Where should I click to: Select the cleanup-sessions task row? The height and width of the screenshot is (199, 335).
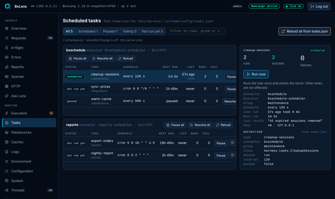149,76
